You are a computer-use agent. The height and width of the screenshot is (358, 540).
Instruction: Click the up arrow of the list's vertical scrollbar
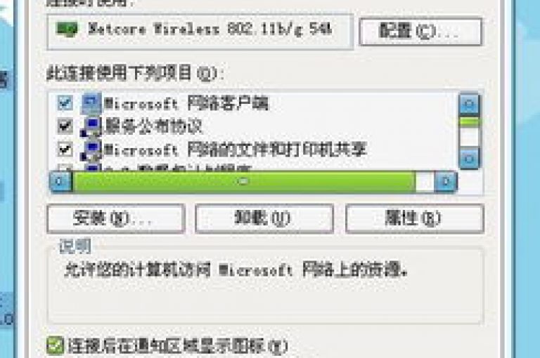click(x=469, y=103)
